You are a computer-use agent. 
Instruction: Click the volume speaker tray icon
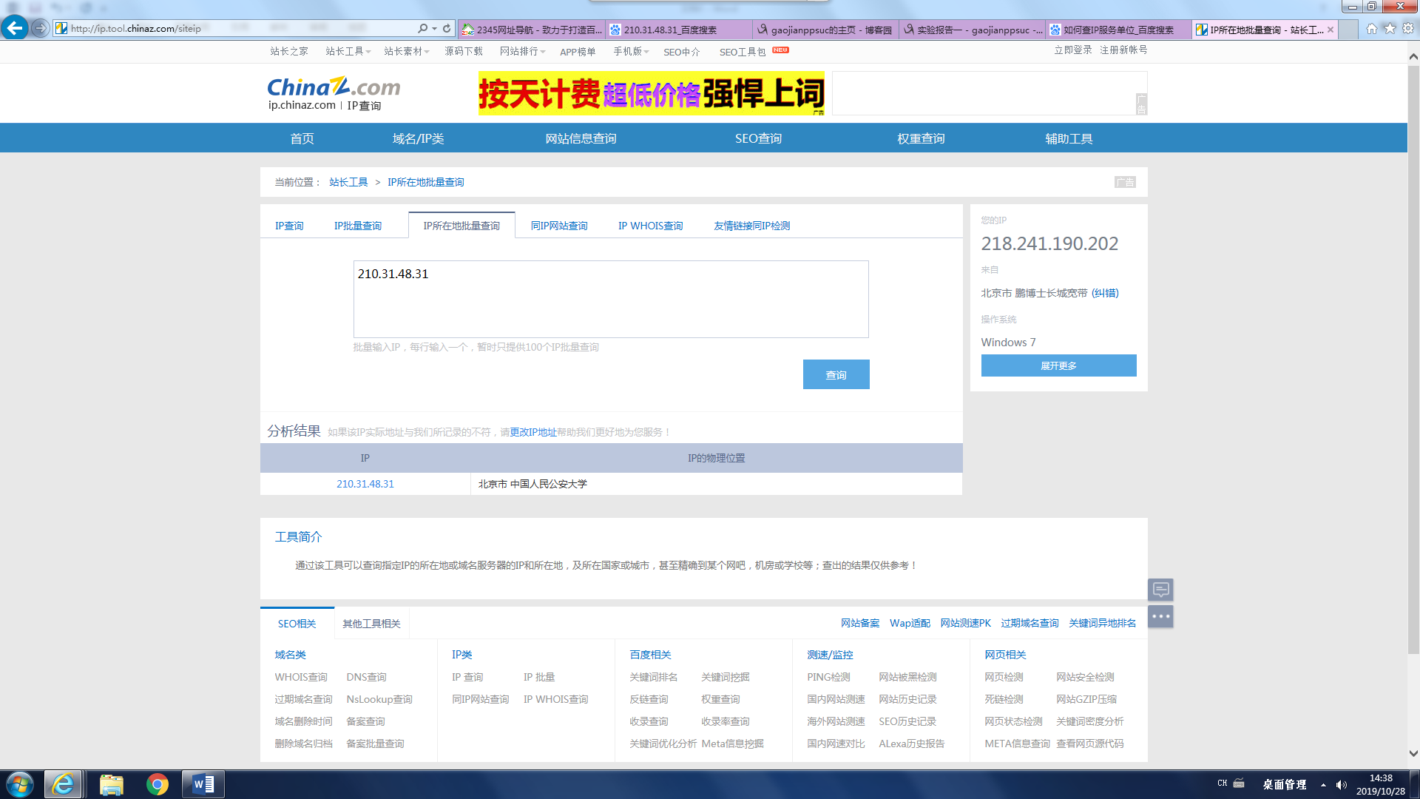pos(1342,785)
